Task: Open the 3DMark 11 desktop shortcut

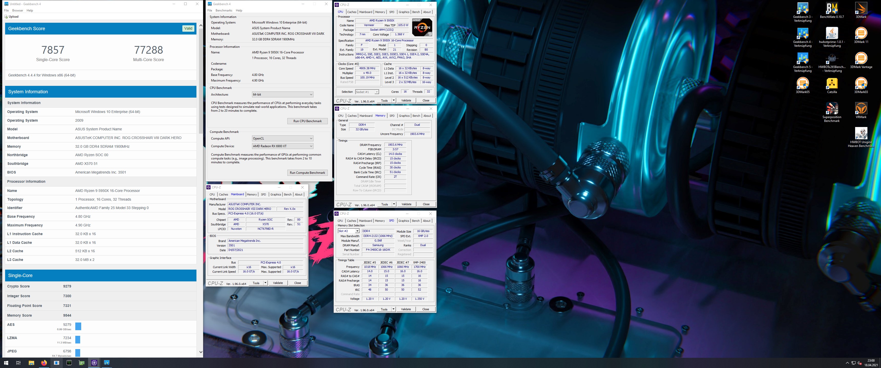Action: click(861, 36)
